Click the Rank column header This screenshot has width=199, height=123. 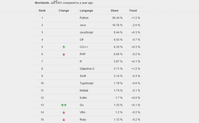[42, 11]
